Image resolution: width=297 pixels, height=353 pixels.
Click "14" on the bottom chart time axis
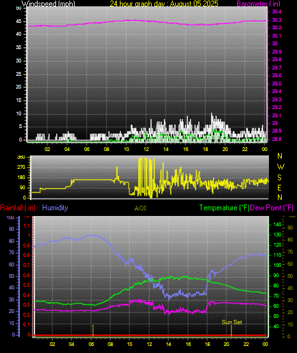pyautogui.click(x=168, y=344)
